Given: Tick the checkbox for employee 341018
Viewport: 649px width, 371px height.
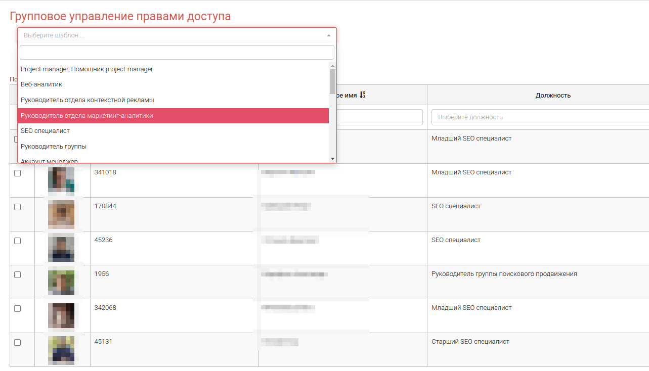Looking at the screenshot, I should coord(18,173).
